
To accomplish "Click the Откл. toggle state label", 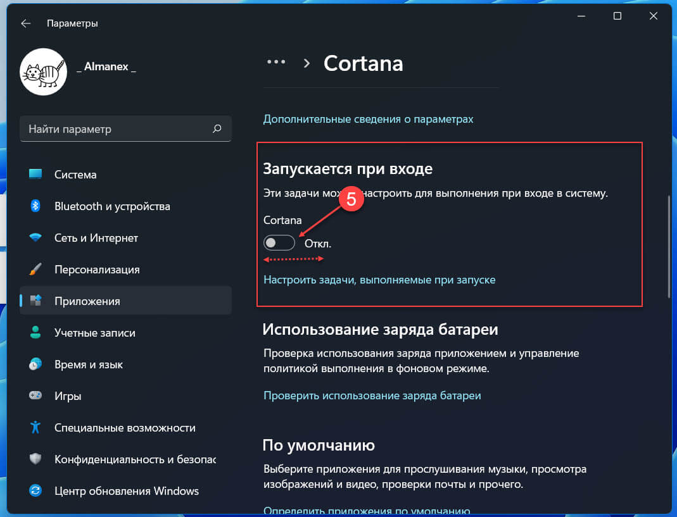I will coord(318,244).
